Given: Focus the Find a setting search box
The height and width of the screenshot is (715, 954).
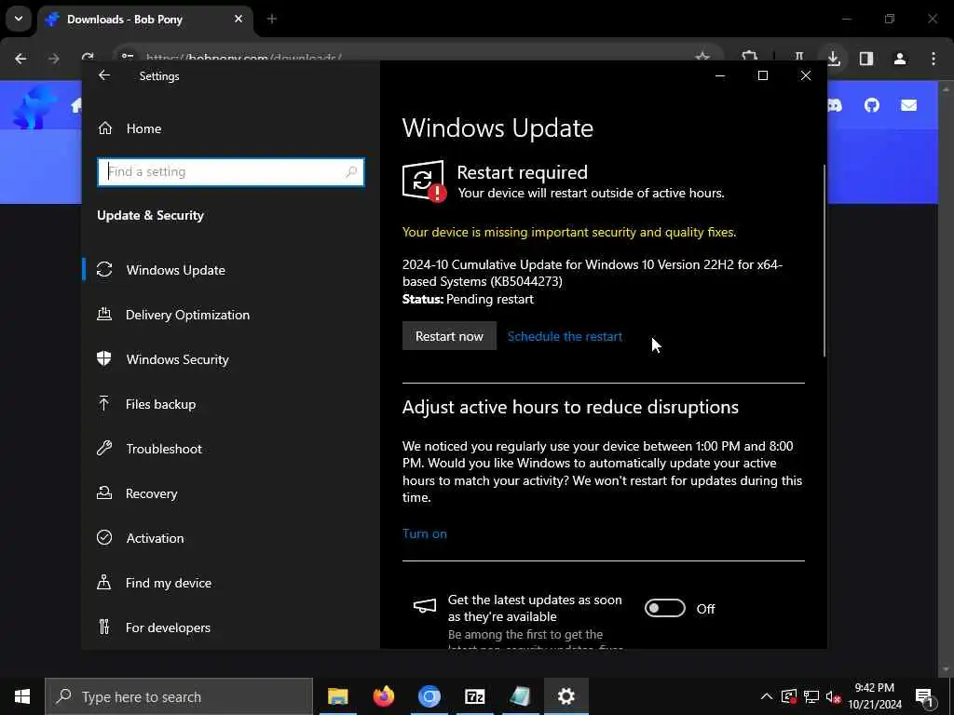Looking at the screenshot, I should pos(231,172).
